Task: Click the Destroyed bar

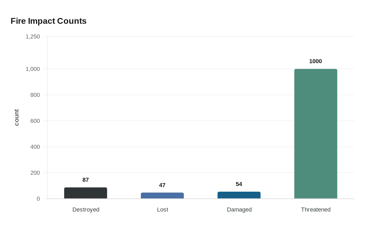Action: coord(85,192)
